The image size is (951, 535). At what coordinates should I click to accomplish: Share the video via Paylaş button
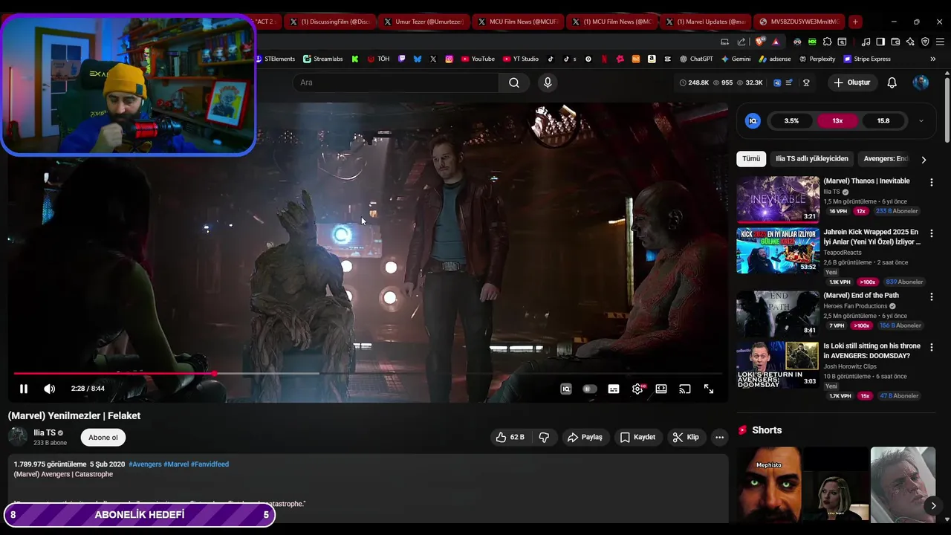pos(585,437)
